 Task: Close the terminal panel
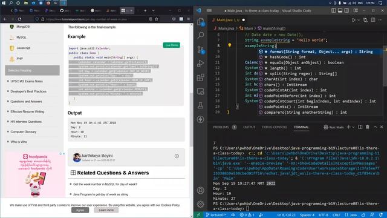pos(382,127)
